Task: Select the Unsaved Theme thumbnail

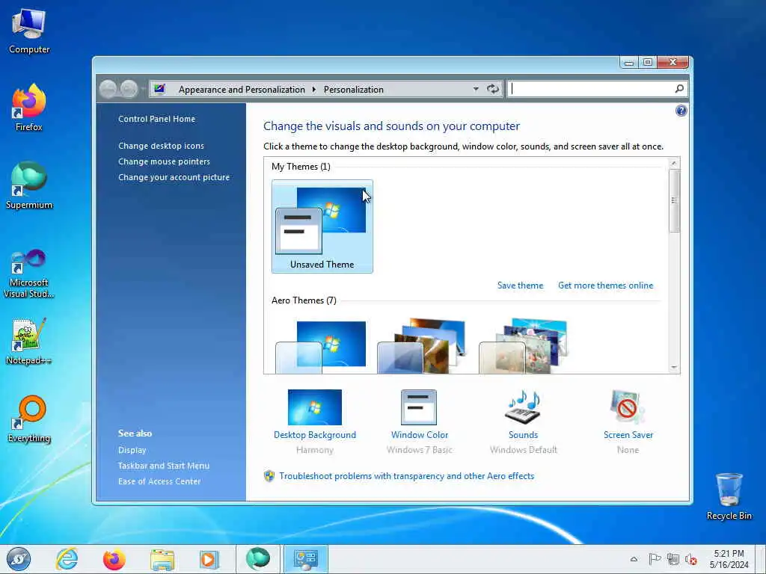Action: click(x=322, y=226)
